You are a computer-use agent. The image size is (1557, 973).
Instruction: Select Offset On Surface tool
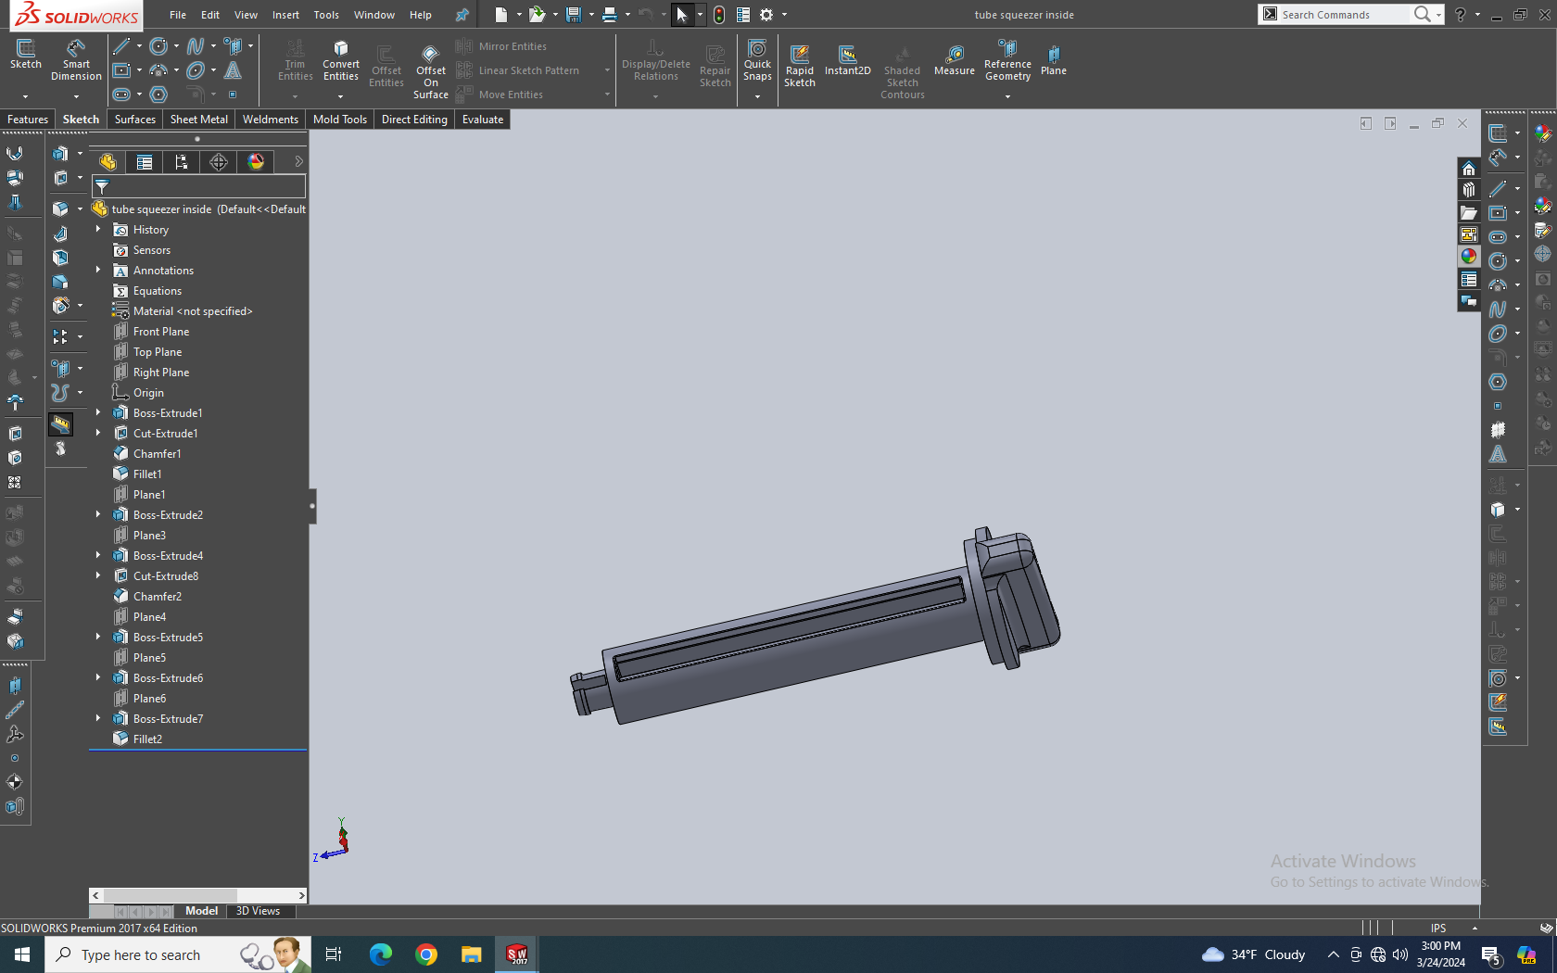click(431, 71)
